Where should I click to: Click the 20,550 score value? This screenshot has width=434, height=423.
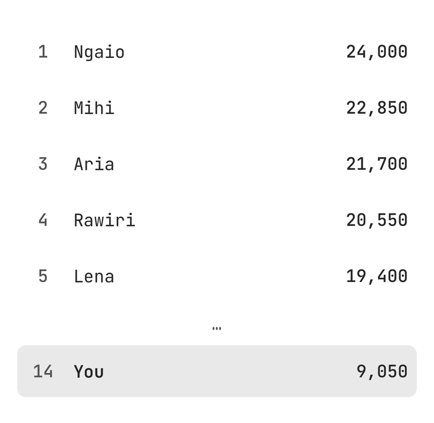[377, 221]
